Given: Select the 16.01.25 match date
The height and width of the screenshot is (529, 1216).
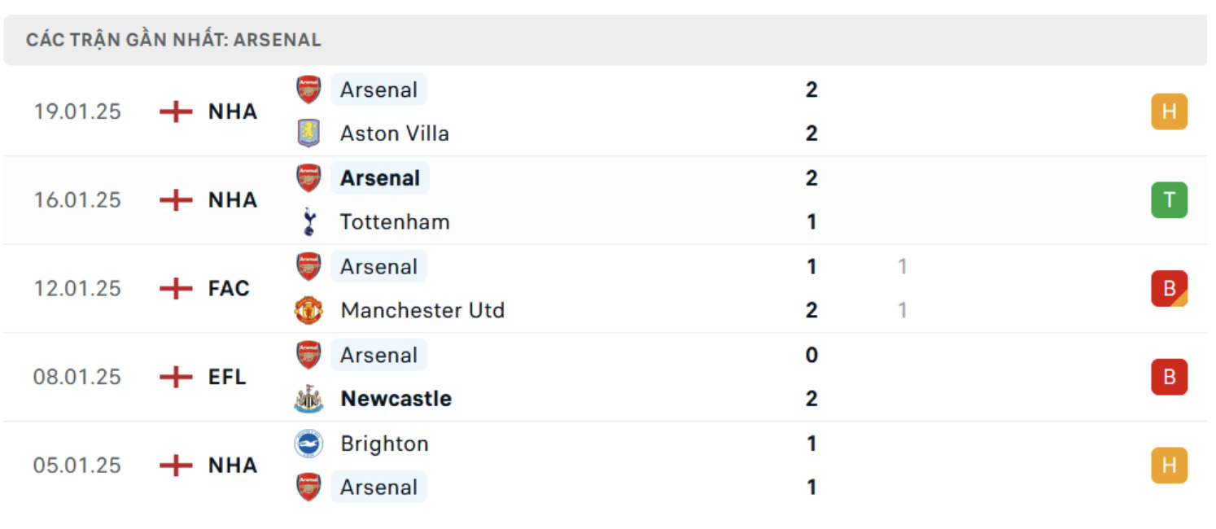Looking at the screenshot, I should coord(77,200).
